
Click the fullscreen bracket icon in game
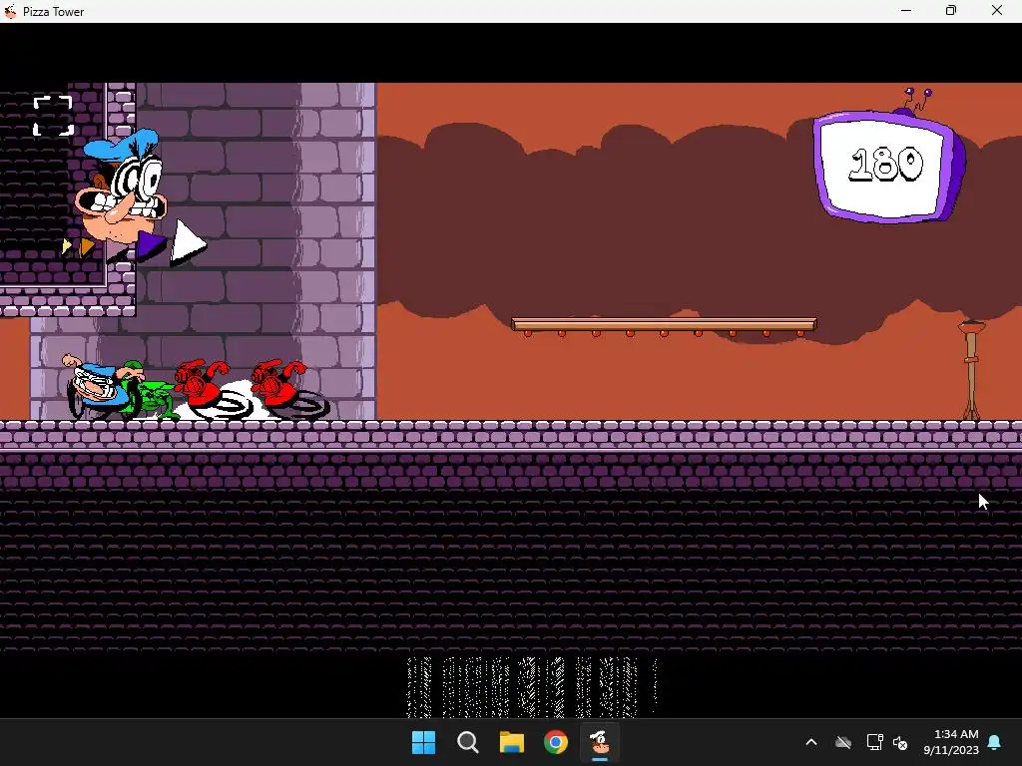pos(53,116)
